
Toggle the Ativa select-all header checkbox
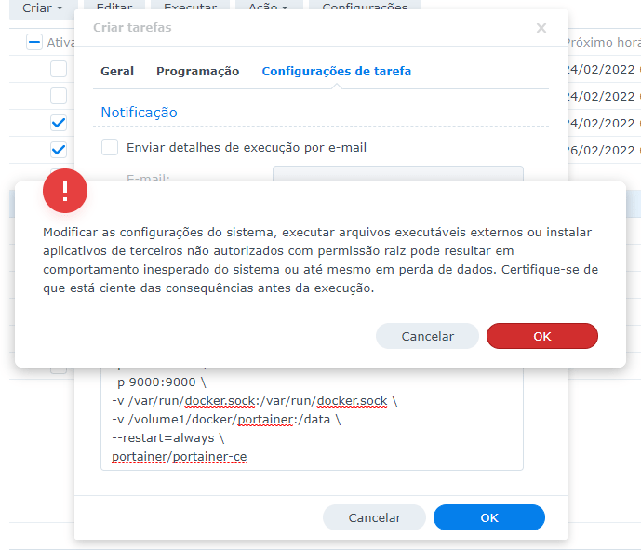[34, 42]
